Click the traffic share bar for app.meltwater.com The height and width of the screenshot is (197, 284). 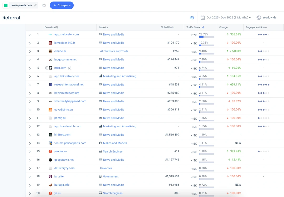pyautogui.click(x=206, y=37)
